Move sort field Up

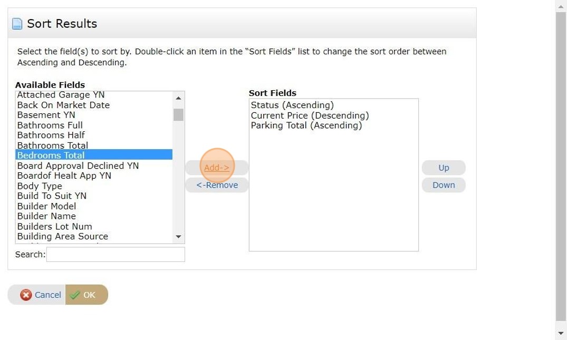click(x=444, y=168)
